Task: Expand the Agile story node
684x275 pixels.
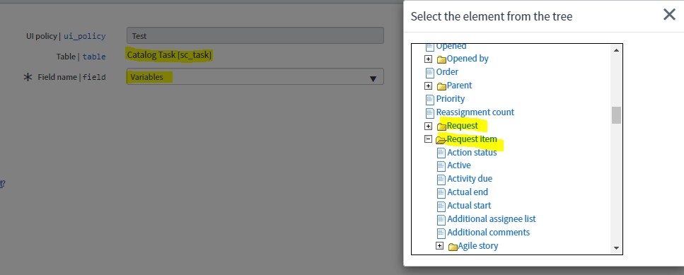Action: coord(440,246)
